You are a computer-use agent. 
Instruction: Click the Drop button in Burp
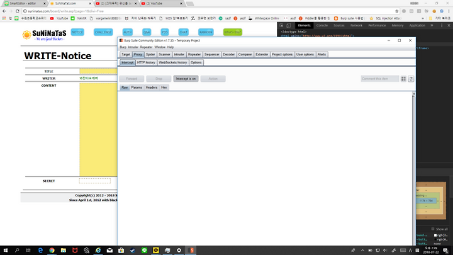click(159, 79)
